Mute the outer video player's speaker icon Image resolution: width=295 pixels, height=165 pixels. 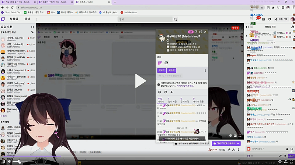9,161
